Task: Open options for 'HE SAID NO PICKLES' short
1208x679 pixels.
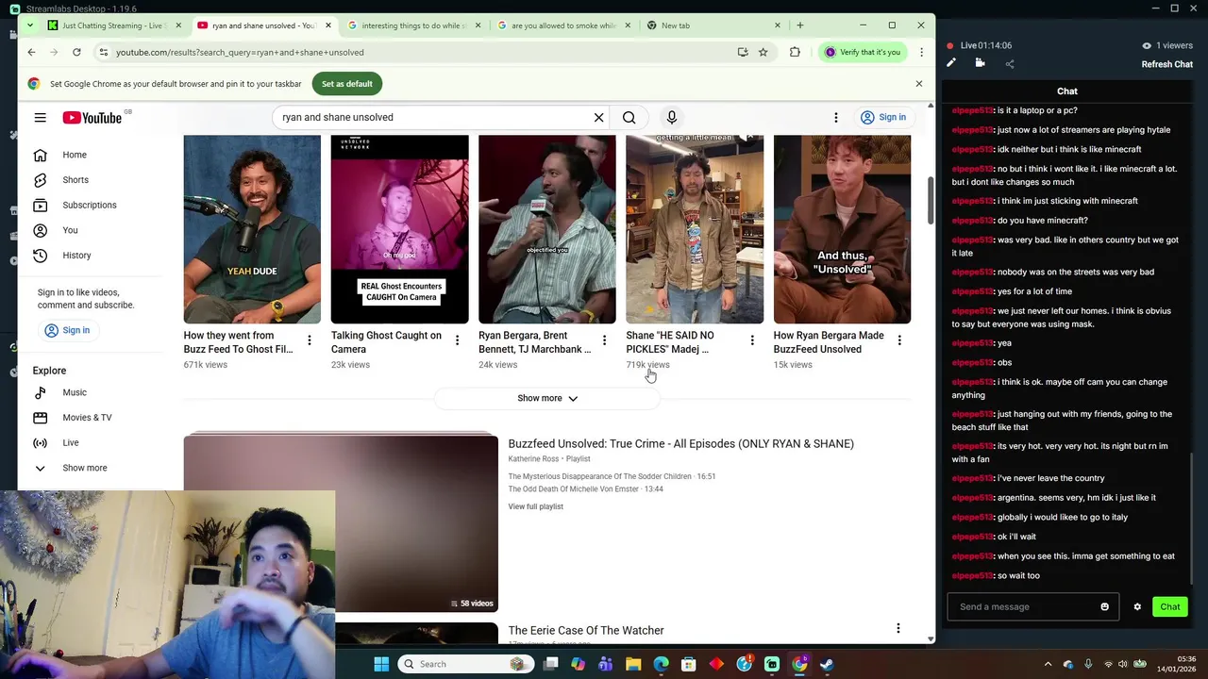Action: pos(752,340)
